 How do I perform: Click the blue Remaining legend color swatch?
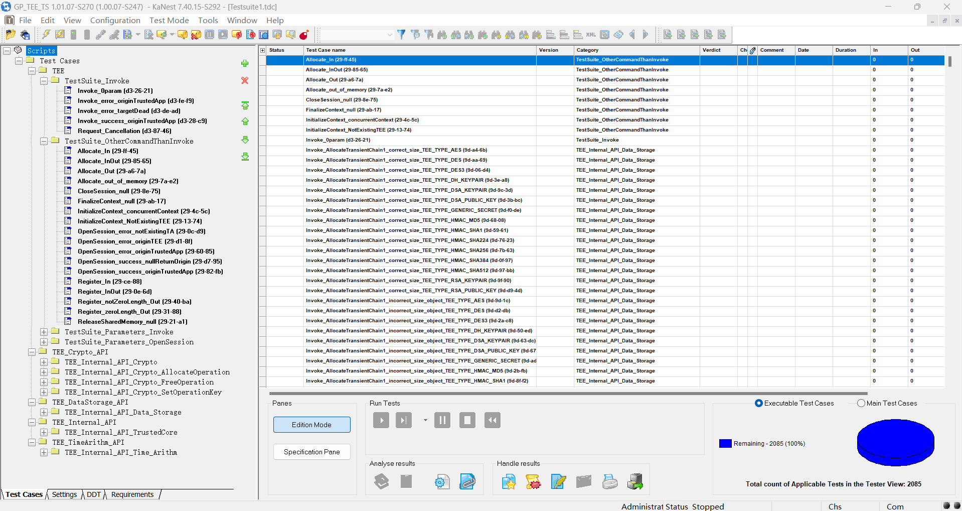pyautogui.click(x=725, y=444)
